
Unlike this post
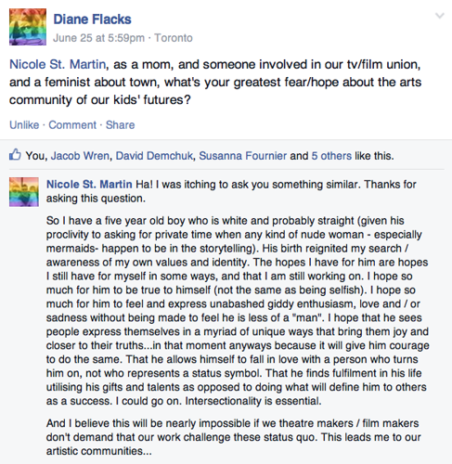point(24,124)
